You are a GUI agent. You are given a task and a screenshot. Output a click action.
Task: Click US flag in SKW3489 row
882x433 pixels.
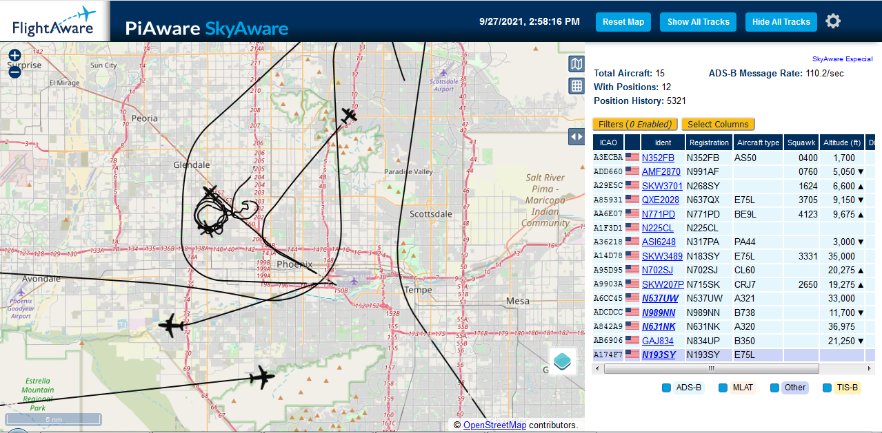tap(632, 256)
